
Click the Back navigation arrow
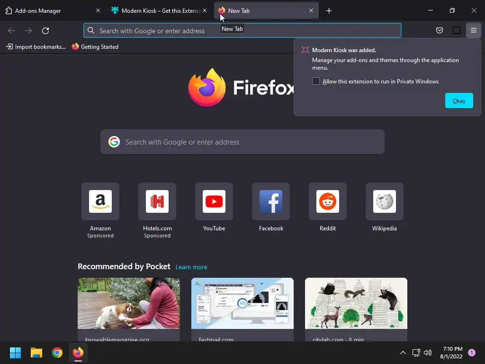pyautogui.click(x=11, y=31)
